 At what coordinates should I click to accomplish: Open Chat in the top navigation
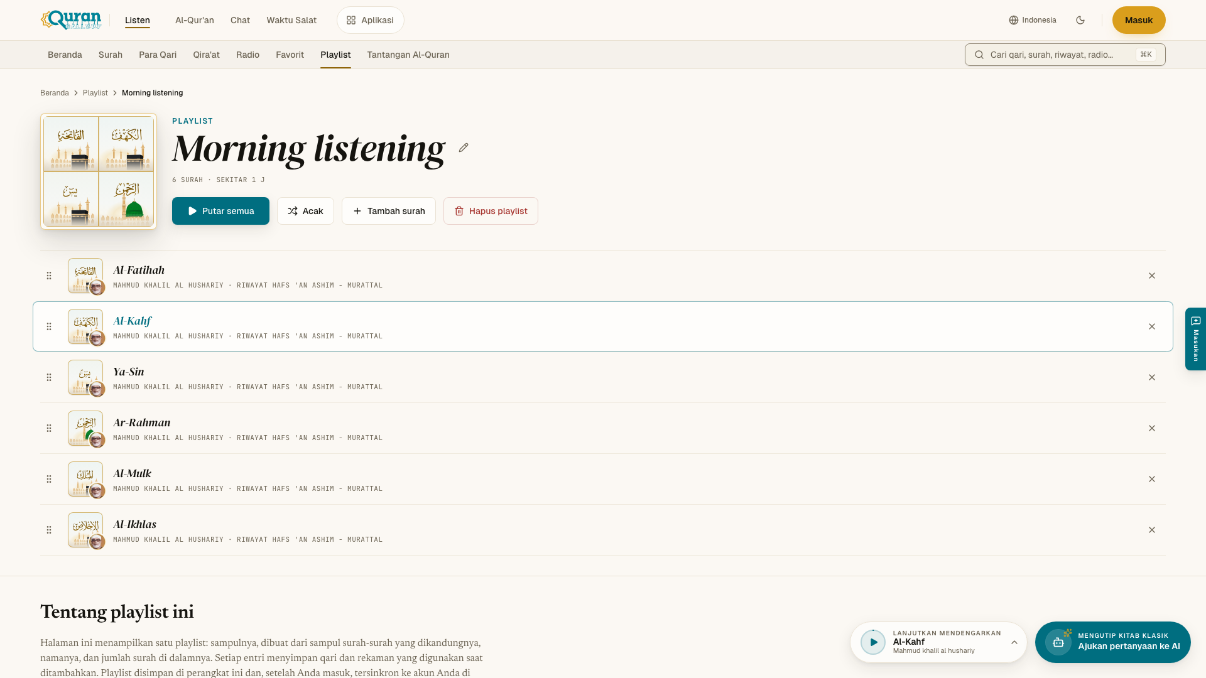tap(240, 20)
